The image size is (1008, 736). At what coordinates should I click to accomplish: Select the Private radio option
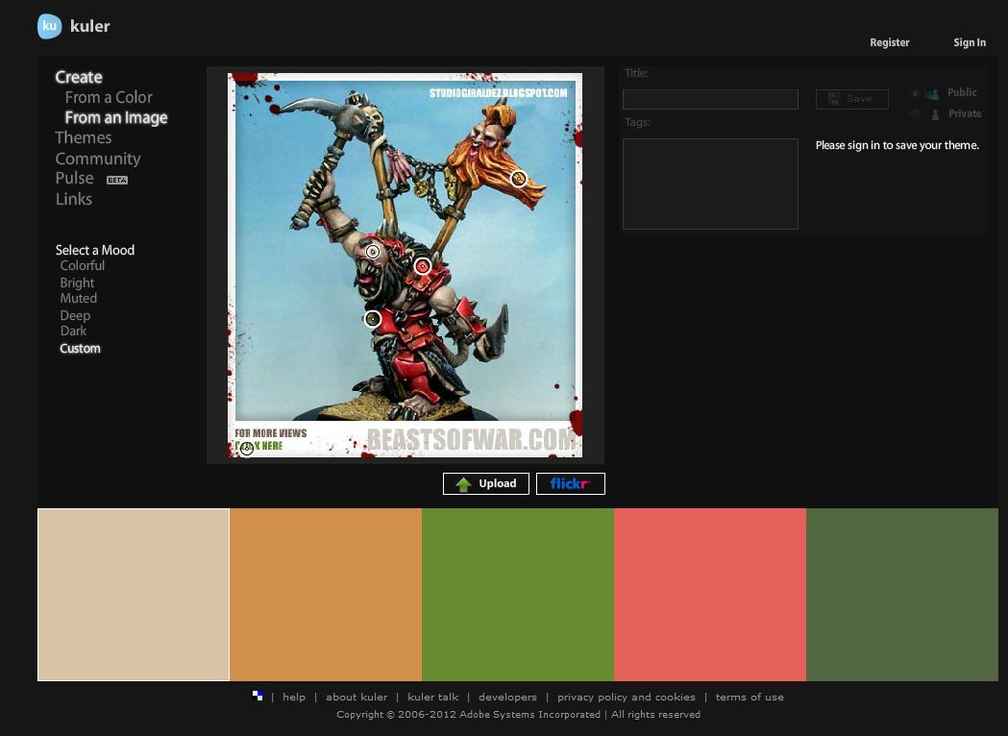(x=915, y=114)
